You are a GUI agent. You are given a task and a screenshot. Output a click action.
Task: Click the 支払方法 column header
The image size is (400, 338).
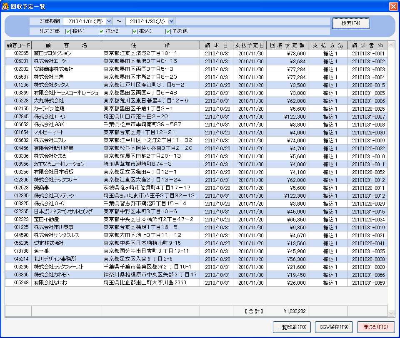pyautogui.click(x=327, y=45)
